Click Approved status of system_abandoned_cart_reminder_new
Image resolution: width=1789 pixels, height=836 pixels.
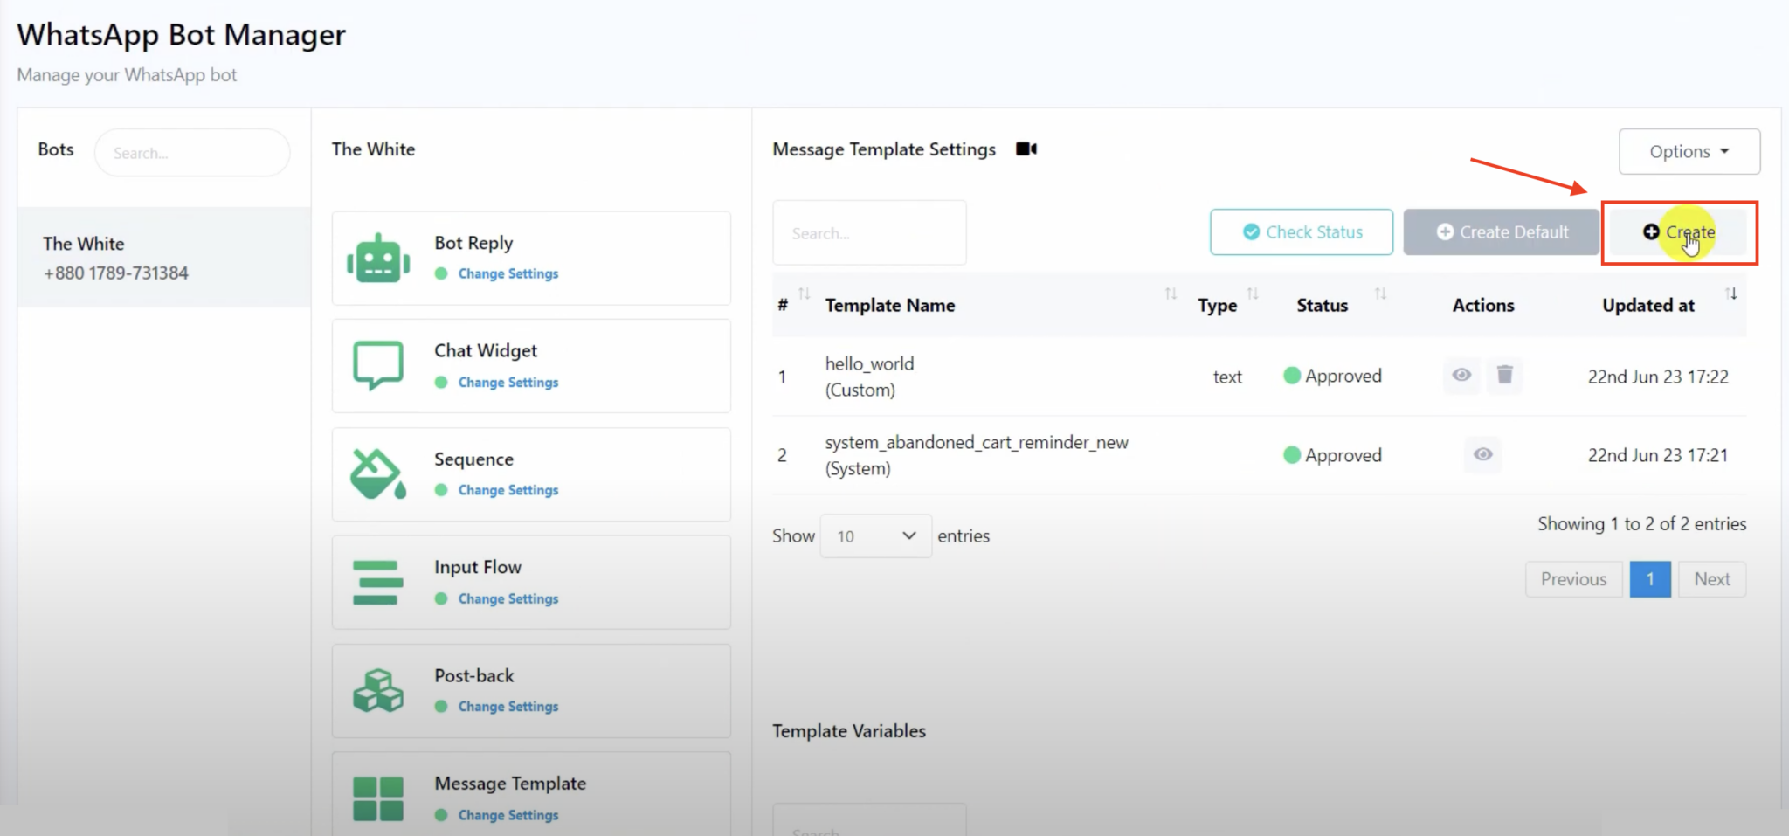point(1333,455)
